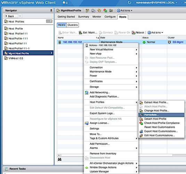Image resolution: width=186 pixels, height=174 pixels.
Task: Click the Detach Host Profile icon
Action: point(141,119)
